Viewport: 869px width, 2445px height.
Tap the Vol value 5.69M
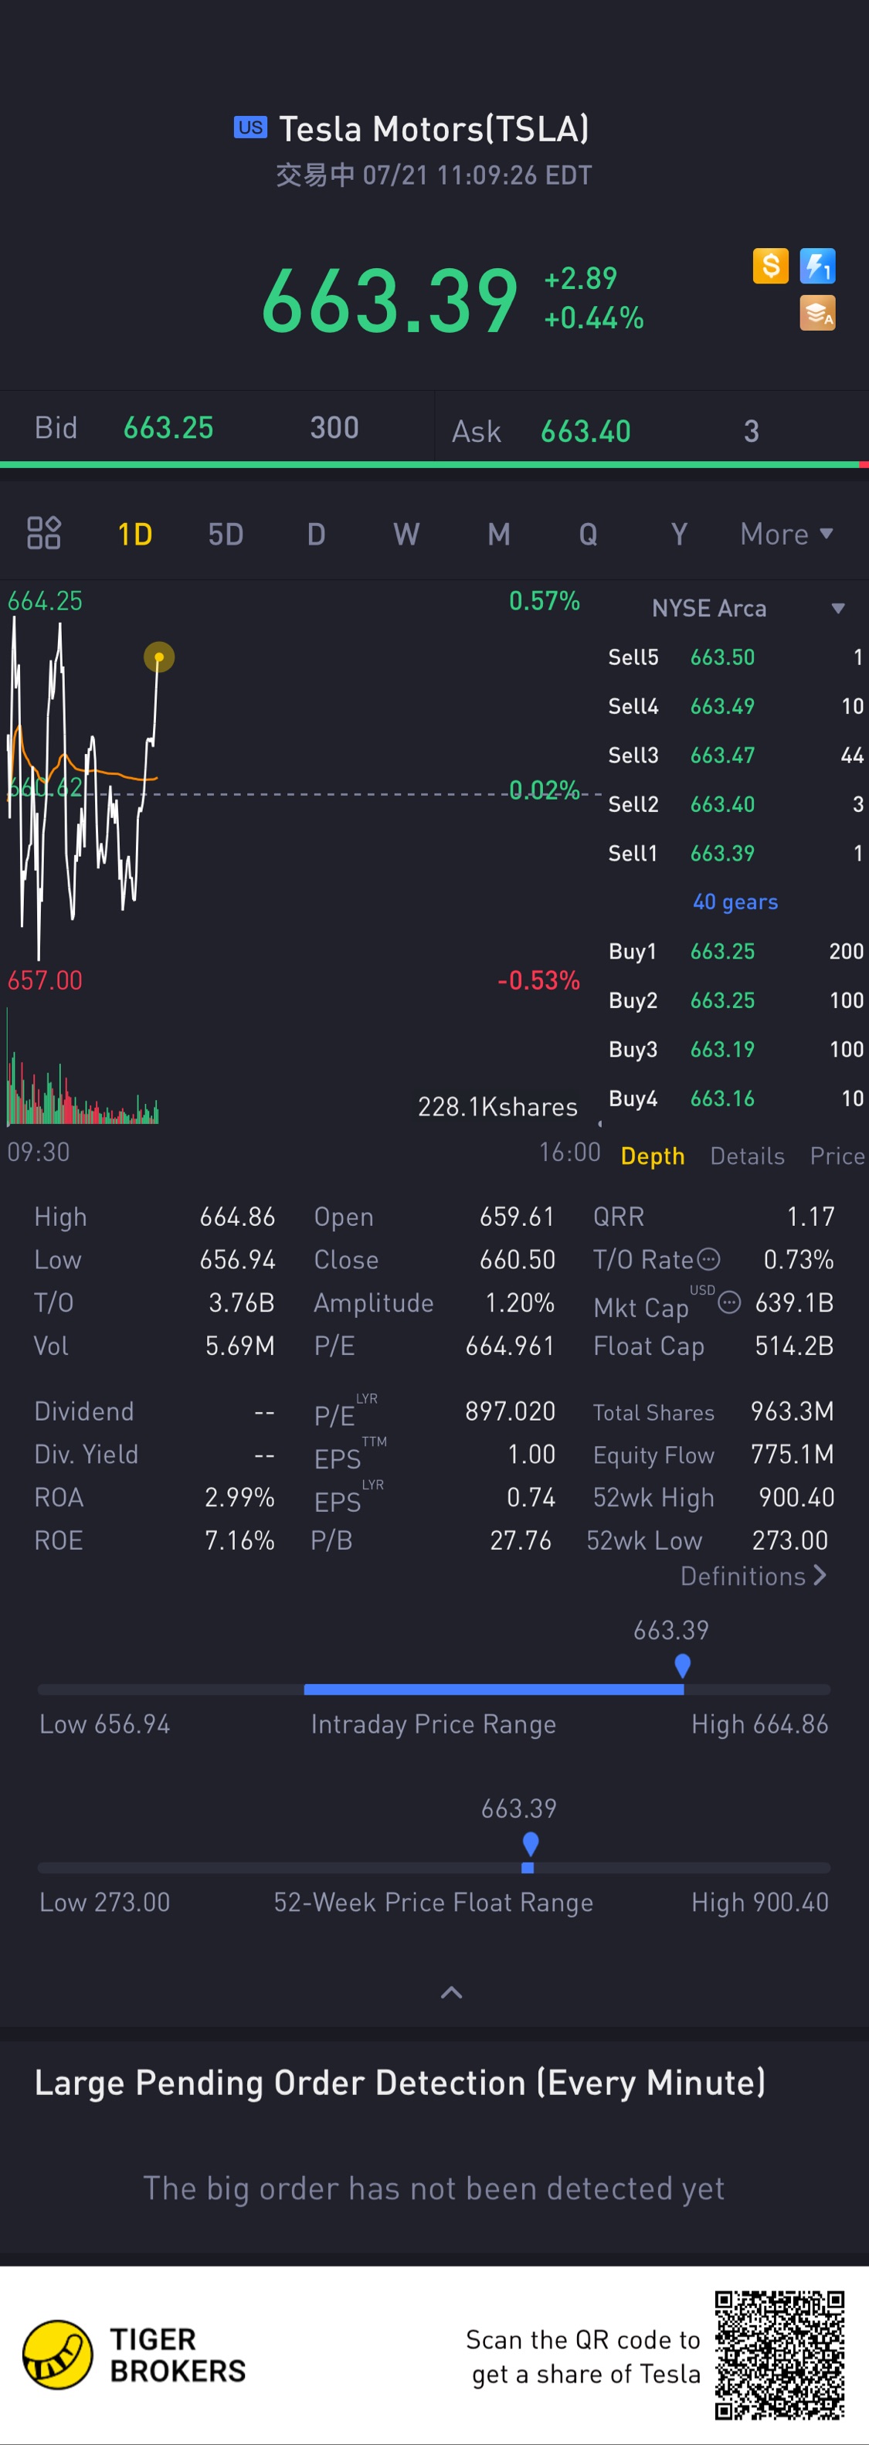click(x=240, y=1346)
